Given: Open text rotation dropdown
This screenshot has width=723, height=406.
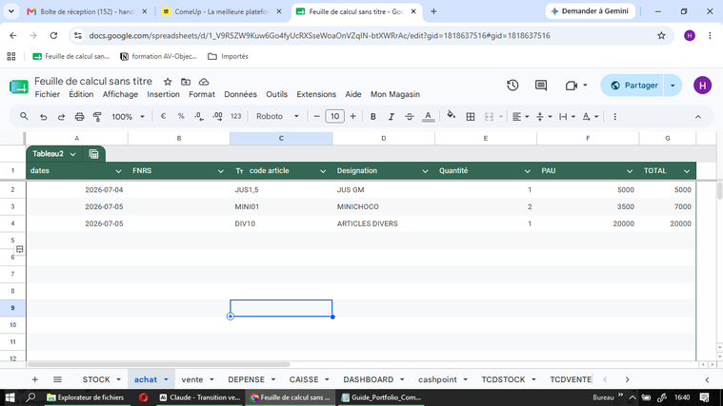Looking at the screenshot, I should coord(591,116).
